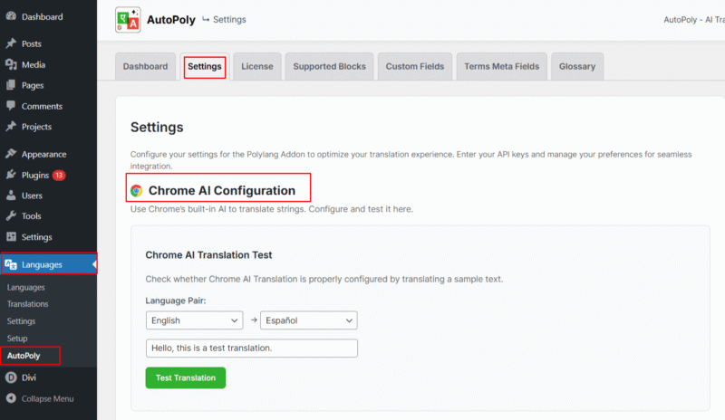Click the Plugins 13 updates badge
This screenshot has height=420, width=725.
tap(59, 175)
